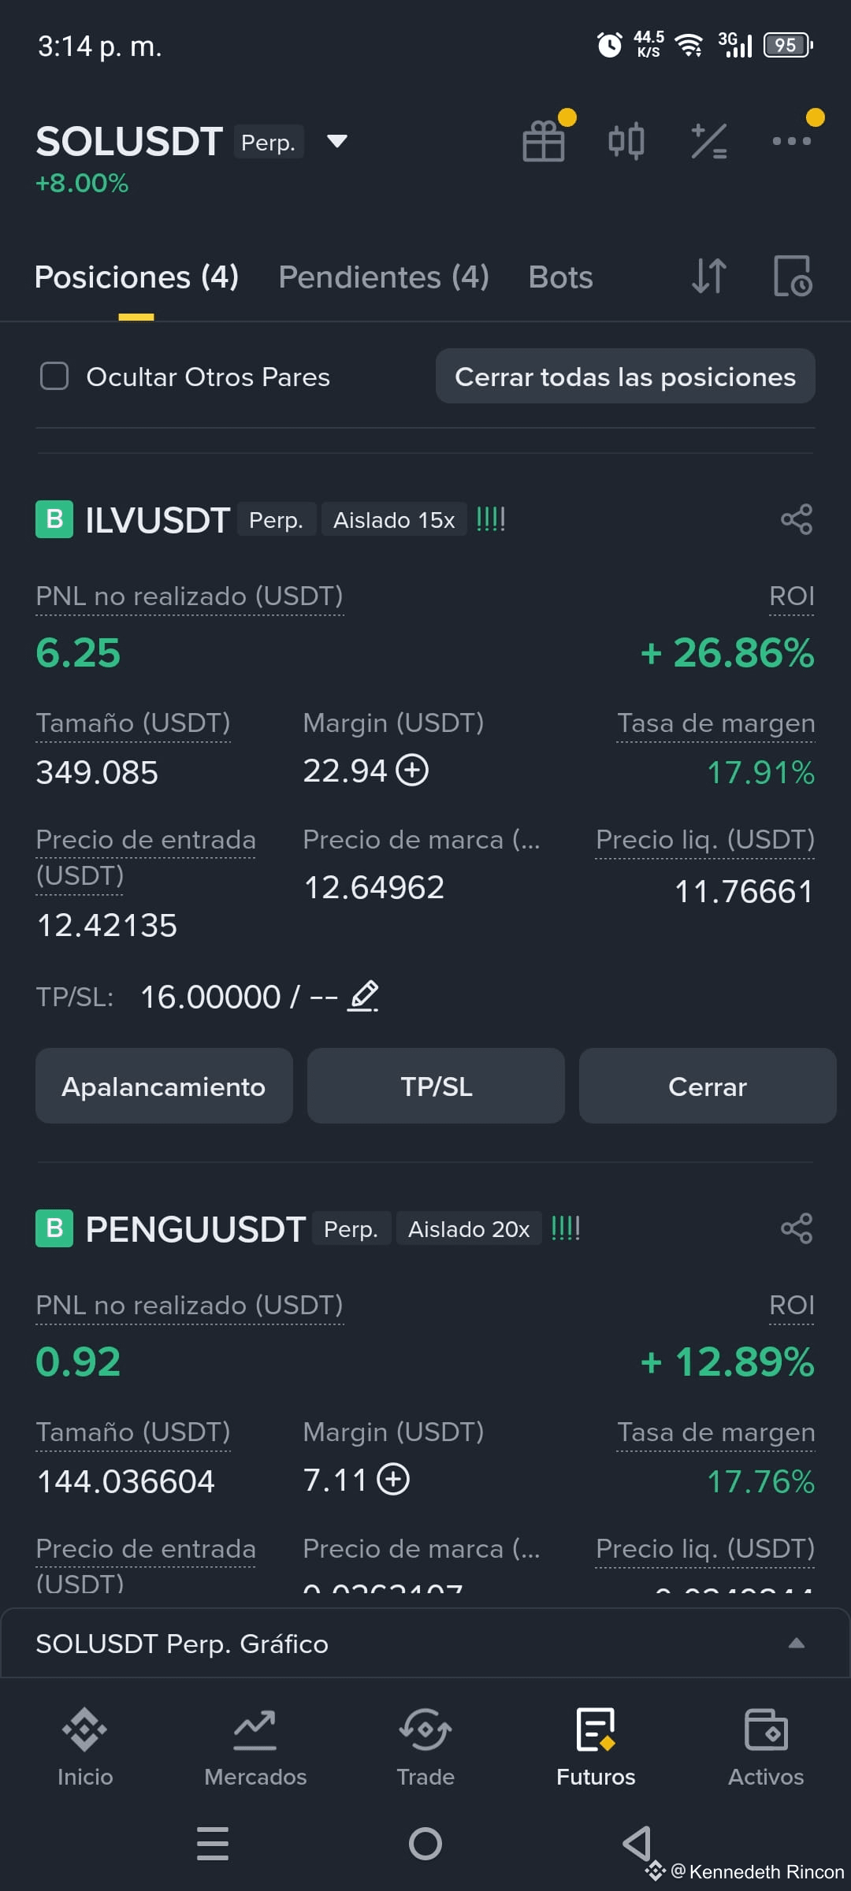851x1891 pixels.
Task: Switch to the Pendientes (4) tab
Action: [384, 277]
